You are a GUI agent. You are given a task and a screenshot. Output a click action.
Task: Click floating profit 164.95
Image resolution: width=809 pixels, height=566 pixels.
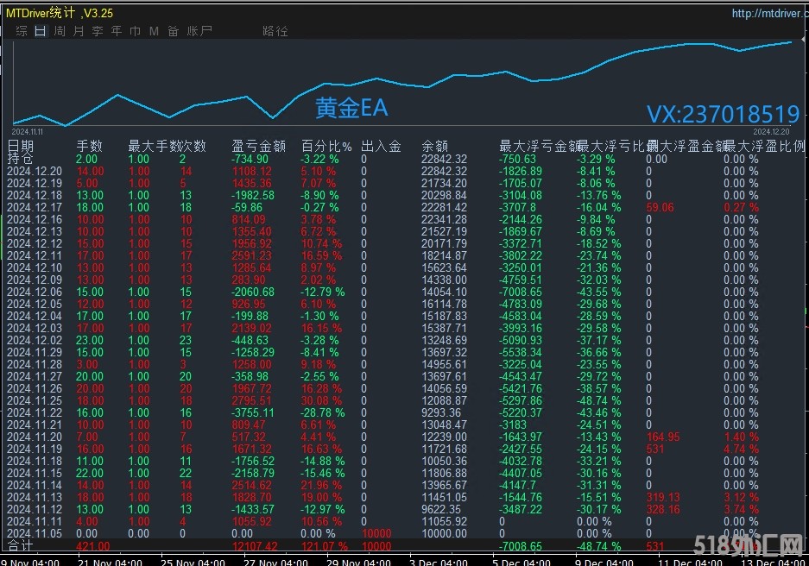point(663,437)
